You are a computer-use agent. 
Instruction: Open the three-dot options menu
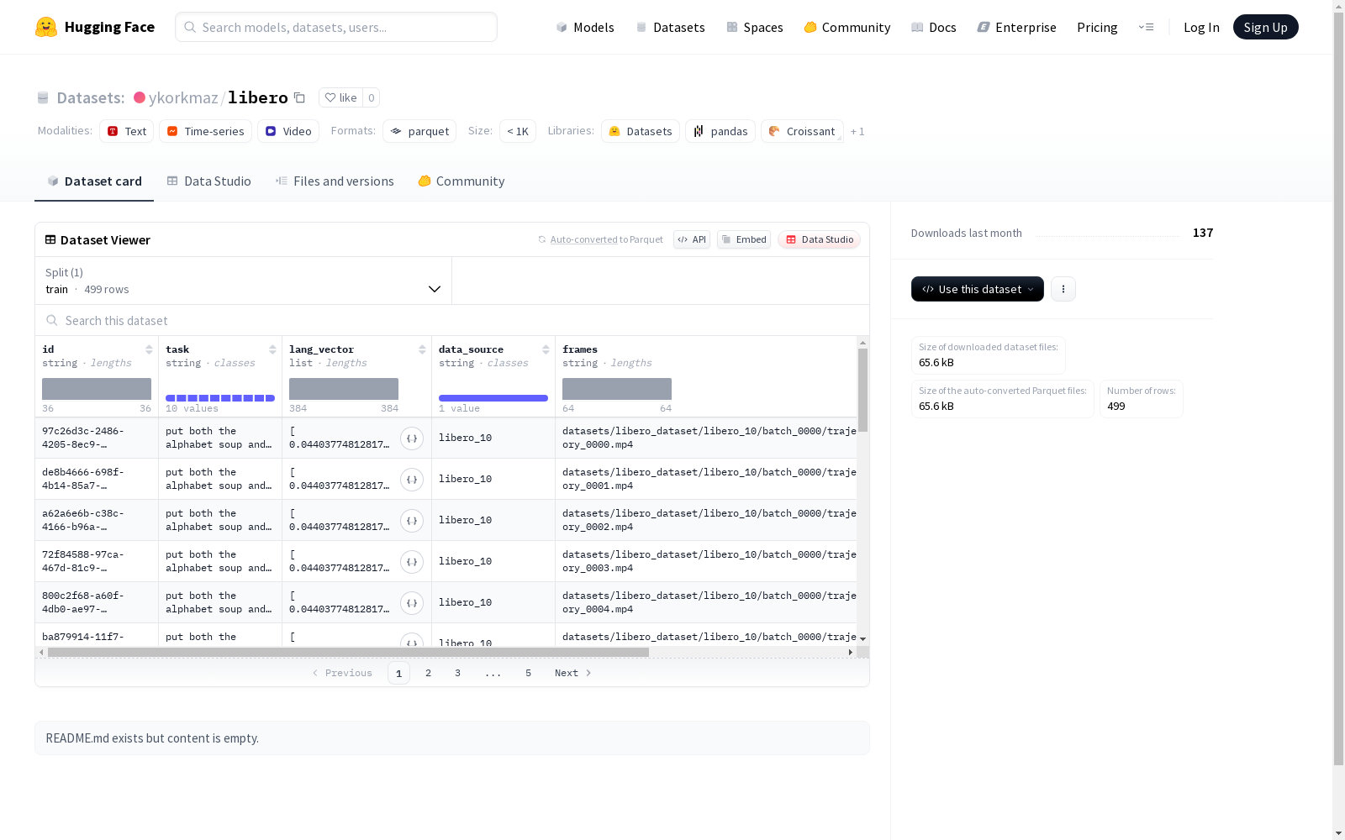tap(1063, 289)
